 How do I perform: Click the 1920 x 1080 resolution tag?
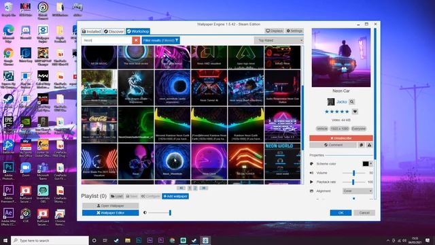[340, 129]
